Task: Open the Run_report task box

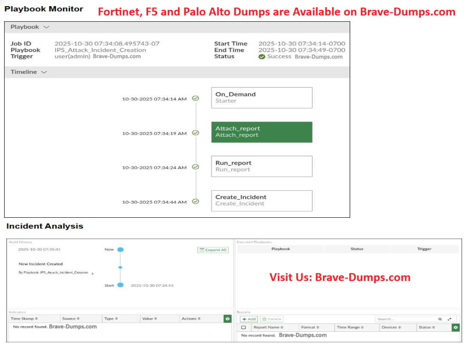Action: click(x=262, y=166)
